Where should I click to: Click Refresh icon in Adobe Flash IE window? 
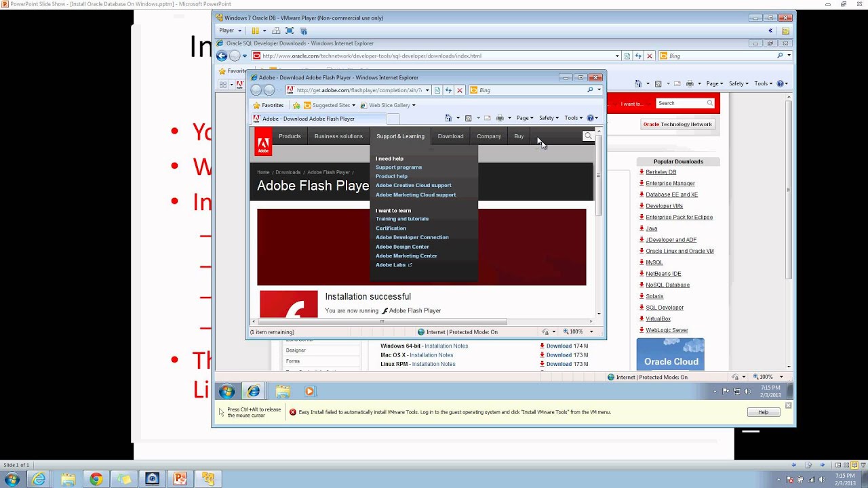tap(448, 90)
